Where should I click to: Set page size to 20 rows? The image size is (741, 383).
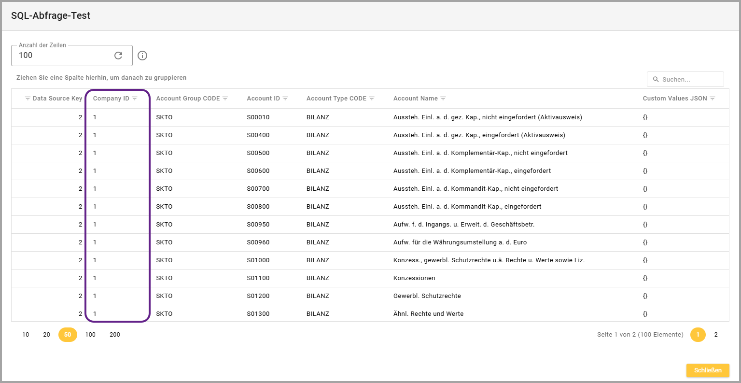coord(46,335)
